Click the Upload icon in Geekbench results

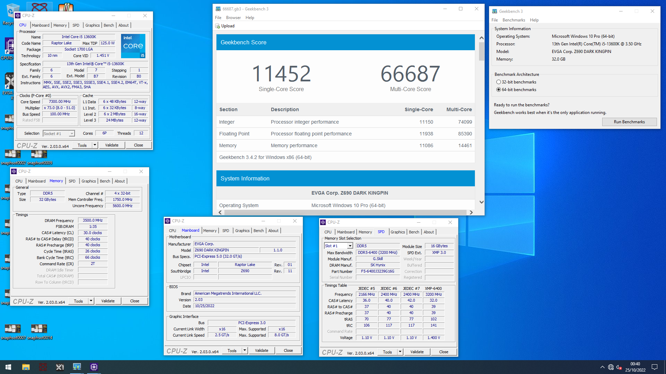[217, 26]
